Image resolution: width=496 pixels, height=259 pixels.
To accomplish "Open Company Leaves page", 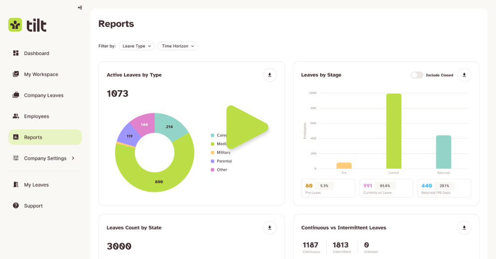I will [x=45, y=95].
